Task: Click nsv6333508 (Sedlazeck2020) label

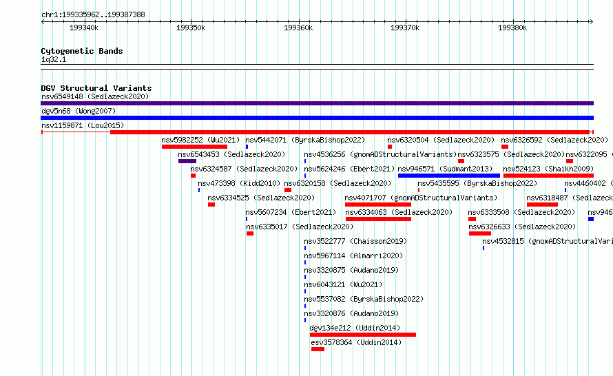Action: [x=522, y=212]
